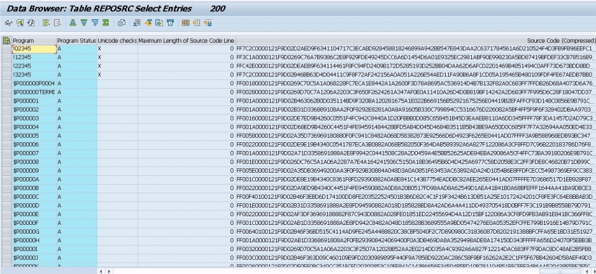Click the Display (glasses) toolbar icon
Screen dimensions: 596x274
[x=8, y=23]
